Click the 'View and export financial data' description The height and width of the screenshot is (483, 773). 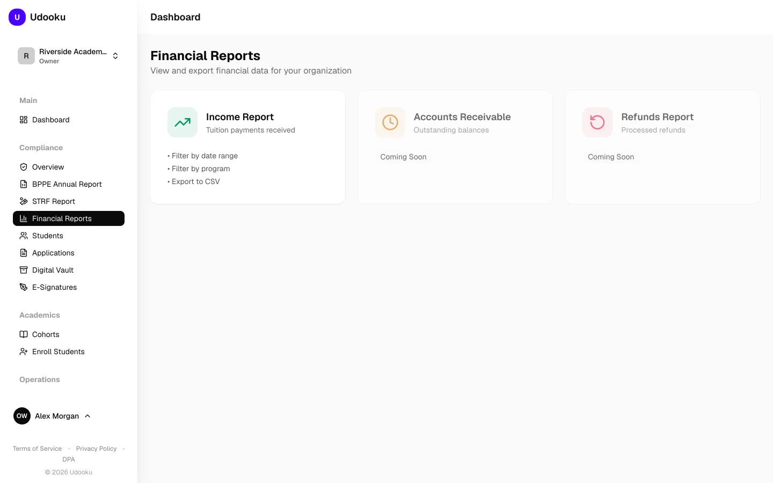click(251, 70)
